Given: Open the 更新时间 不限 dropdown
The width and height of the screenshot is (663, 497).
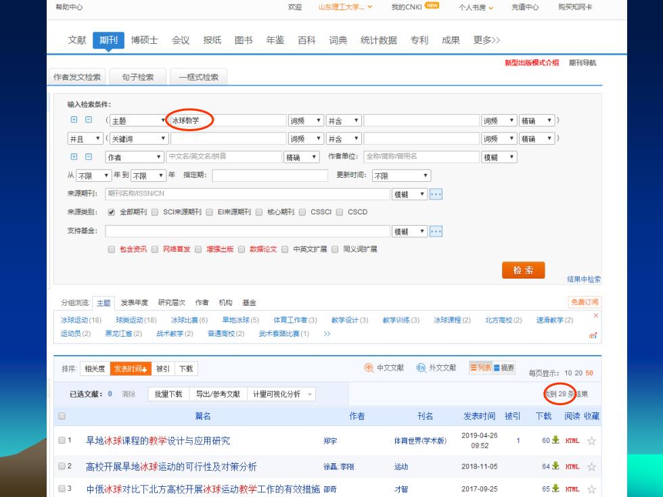Looking at the screenshot, I should (401, 175).
